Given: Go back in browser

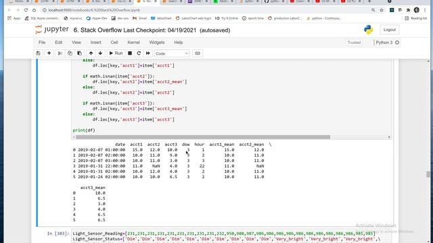Looking at the screenshot, I should (9, 10).
